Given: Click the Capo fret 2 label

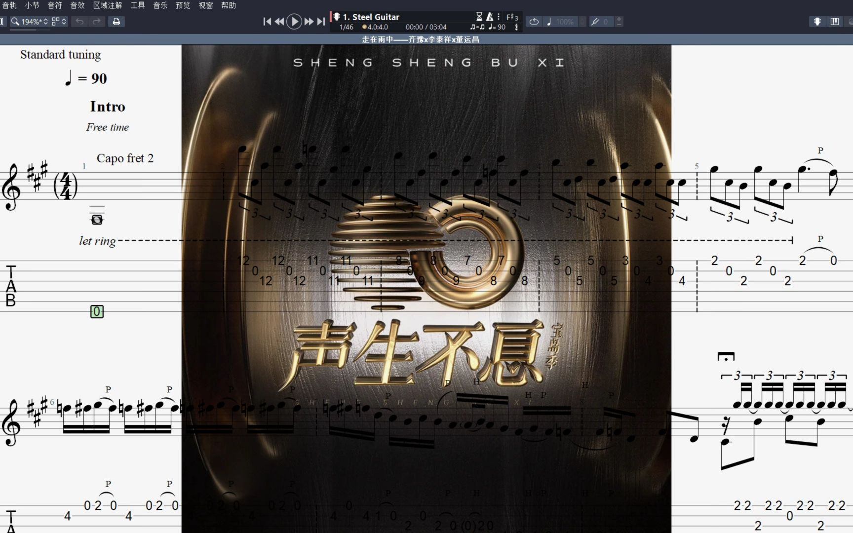Looking at the screenshot, I should click(x=125, y=158).
